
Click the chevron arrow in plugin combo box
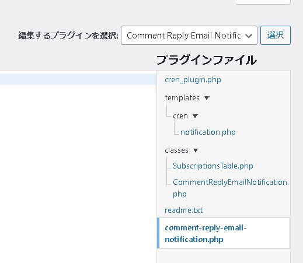tap(249, 36)
